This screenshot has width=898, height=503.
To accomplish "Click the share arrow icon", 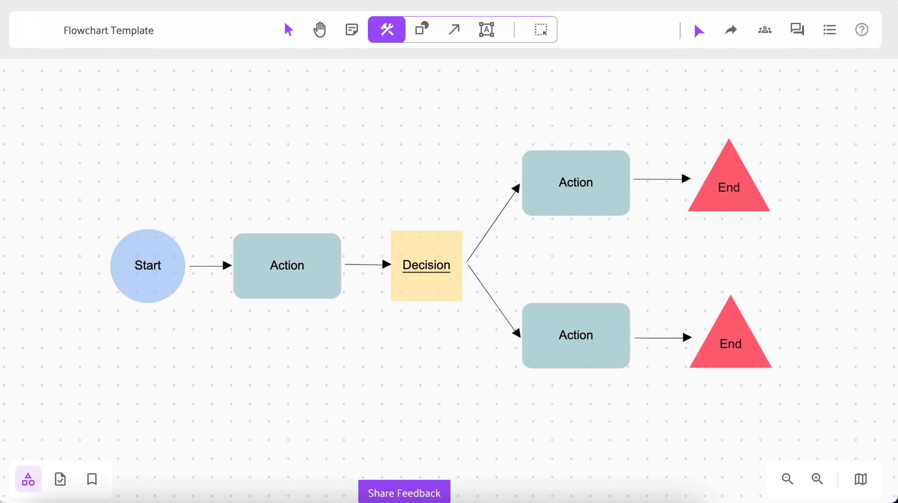I will 731,29.
